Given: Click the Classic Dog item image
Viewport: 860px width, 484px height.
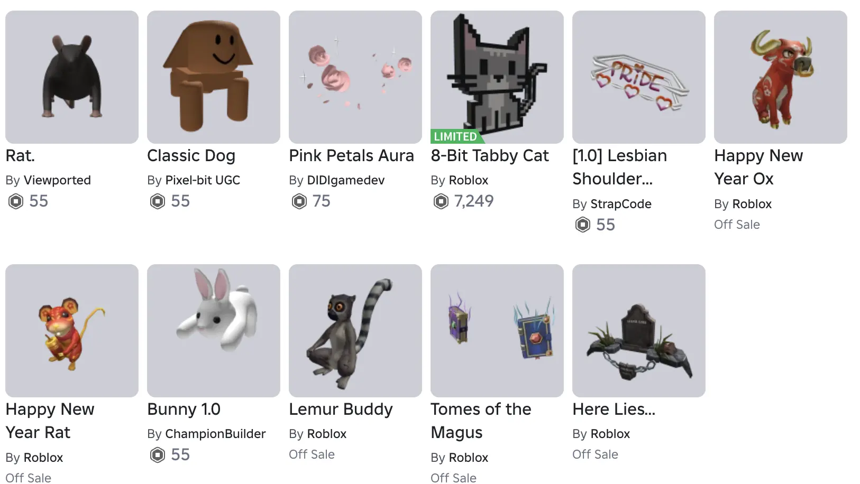Looking at the screenshot, I should (x=214, y=77).
